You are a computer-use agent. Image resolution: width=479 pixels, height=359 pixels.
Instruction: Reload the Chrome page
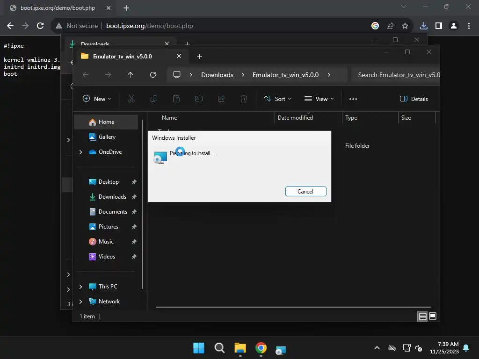point(40,26)
